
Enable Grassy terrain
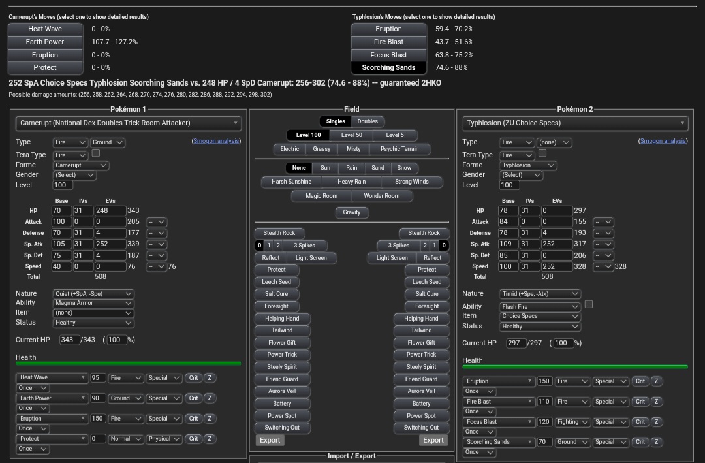pos(321,149)
